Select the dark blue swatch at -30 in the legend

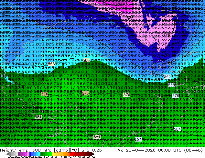coord(30,154)
